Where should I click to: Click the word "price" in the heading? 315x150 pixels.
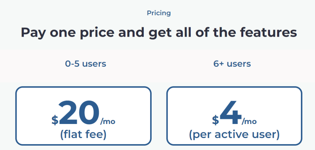click(95, 33)
